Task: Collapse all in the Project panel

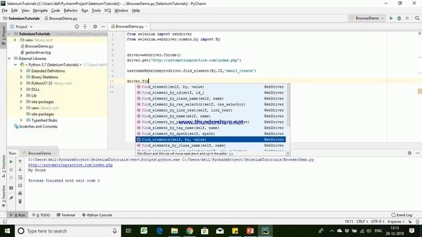Action: tap(85, 26)
